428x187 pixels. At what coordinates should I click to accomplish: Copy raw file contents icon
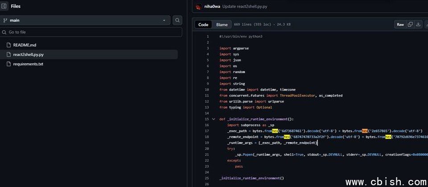[410, 24]
